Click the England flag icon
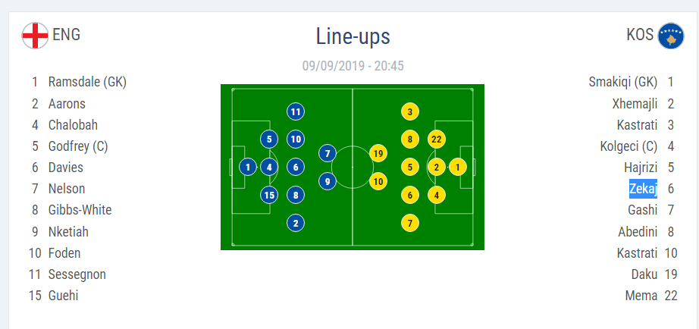 (x=35, y=35)
